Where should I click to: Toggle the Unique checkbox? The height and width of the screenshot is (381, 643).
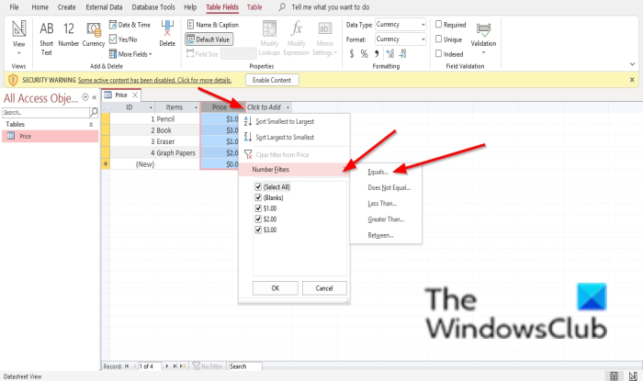[x=438, y=39]
